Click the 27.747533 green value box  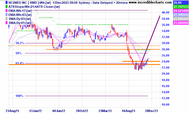point(181,7)
